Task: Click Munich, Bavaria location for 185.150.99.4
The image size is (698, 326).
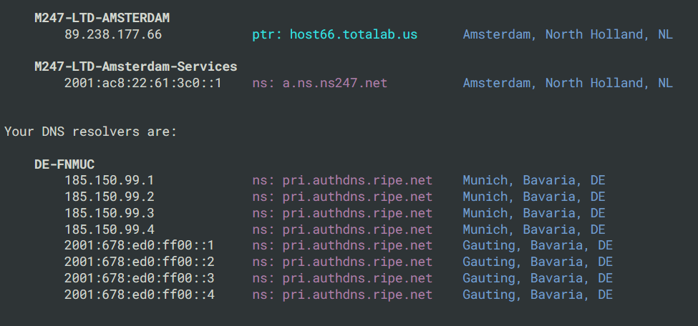Action: click(x=534, y=229)
